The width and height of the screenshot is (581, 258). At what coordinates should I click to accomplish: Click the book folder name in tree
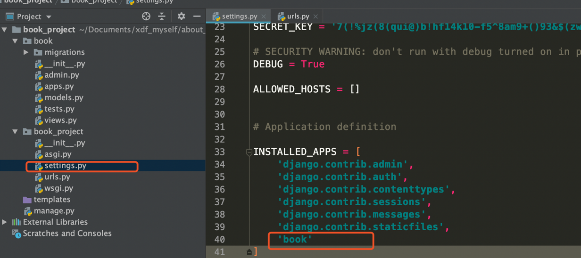[43, 41]
